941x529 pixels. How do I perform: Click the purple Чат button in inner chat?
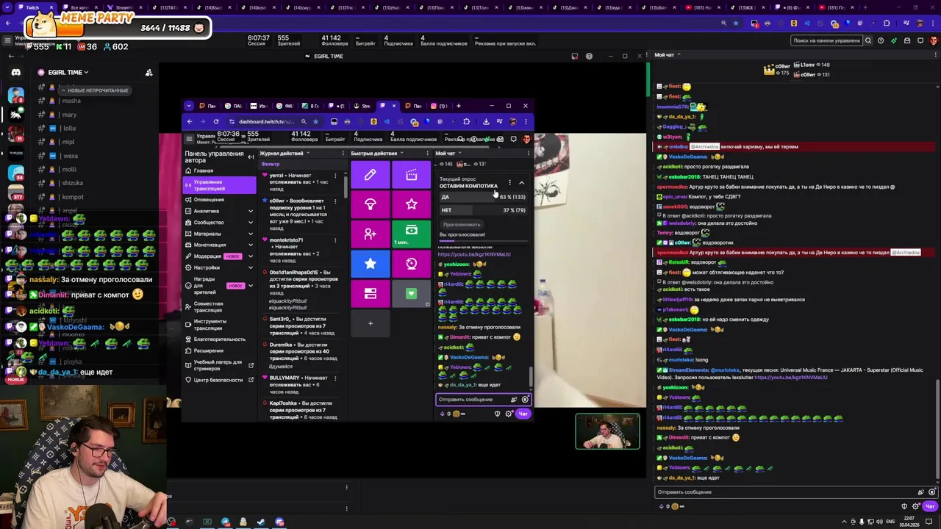523,414
